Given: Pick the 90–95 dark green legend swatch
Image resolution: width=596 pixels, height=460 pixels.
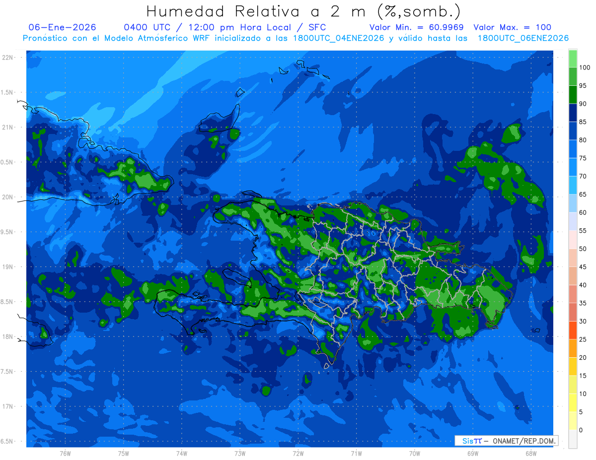Looking at the screenshot, I should [573, 94].
